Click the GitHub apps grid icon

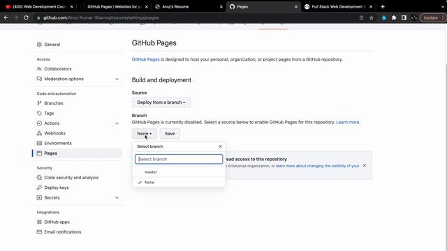pyautogui.click(x=39, y=222)
